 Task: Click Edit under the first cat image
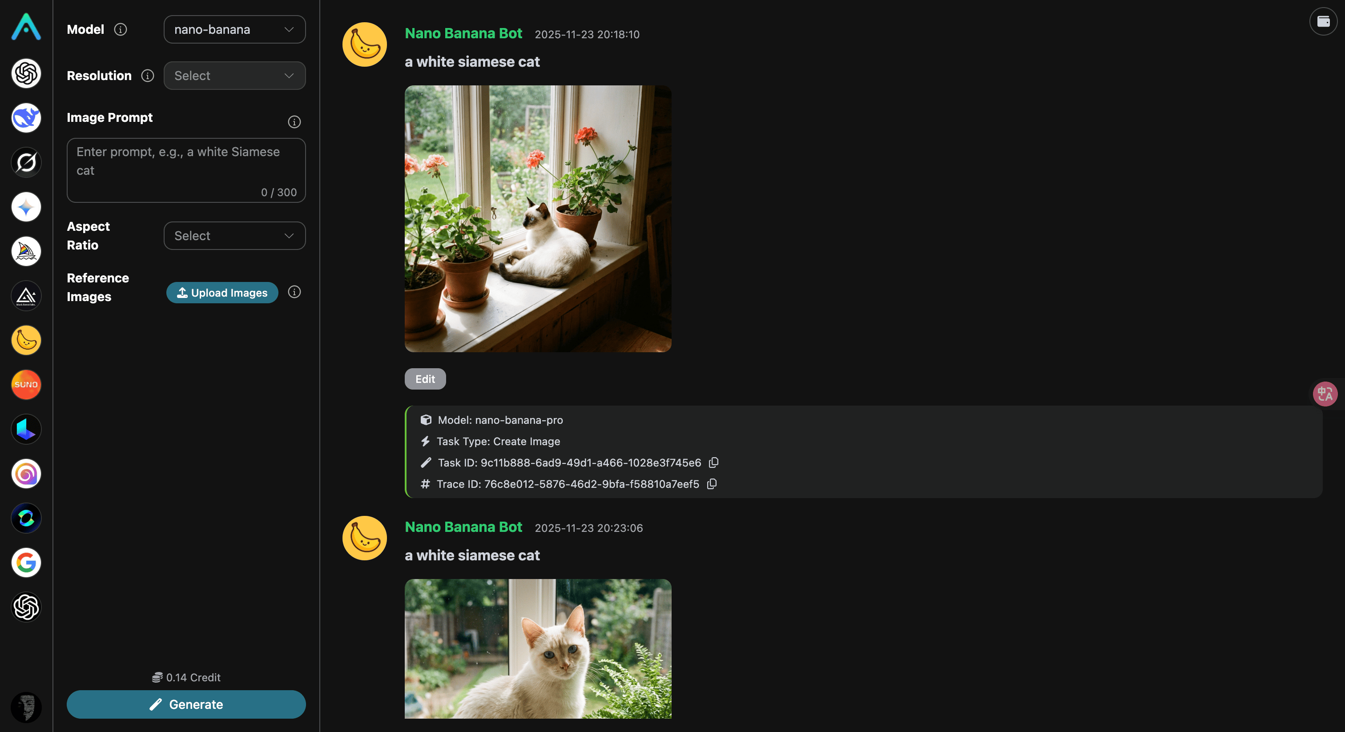point(425,379)
